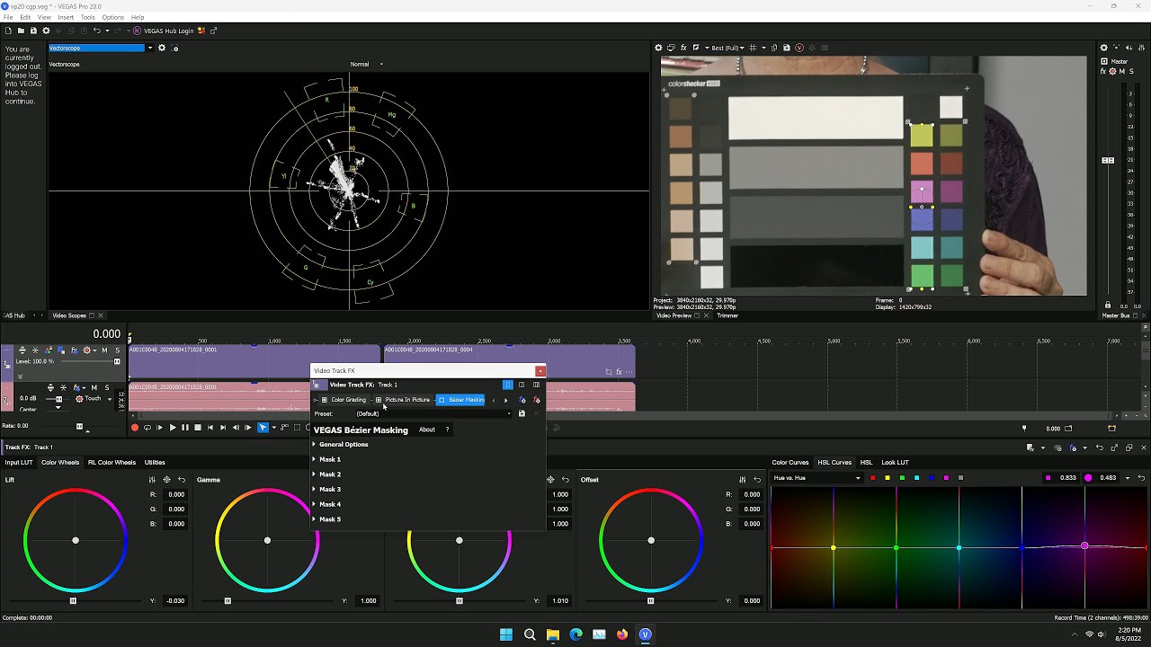
Task: Open the Hue vs. Hue curve type dropdown
Action: 816,478
